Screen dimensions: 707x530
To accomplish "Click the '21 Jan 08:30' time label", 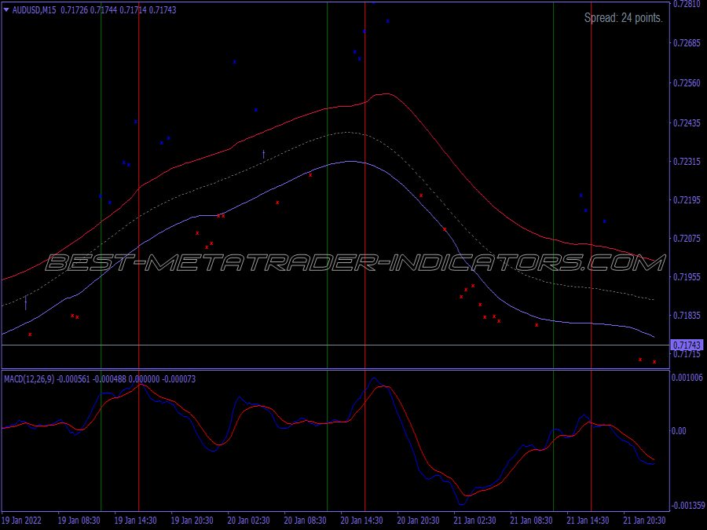I will coord(532,521).
